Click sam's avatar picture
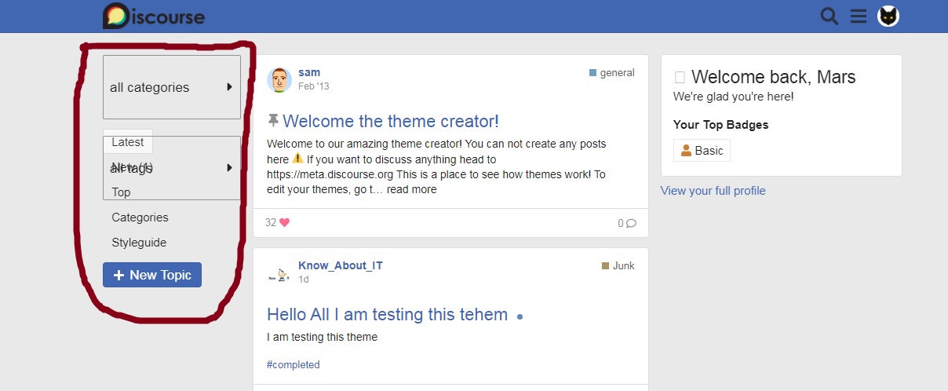This screenshot has width=948, height=391. coord(279,79)
